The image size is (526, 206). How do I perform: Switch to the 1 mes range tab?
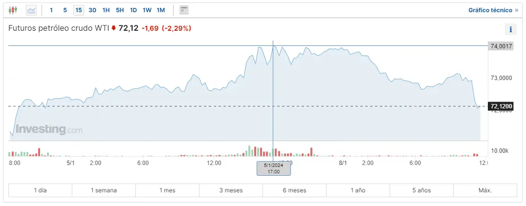pos(167,190)
